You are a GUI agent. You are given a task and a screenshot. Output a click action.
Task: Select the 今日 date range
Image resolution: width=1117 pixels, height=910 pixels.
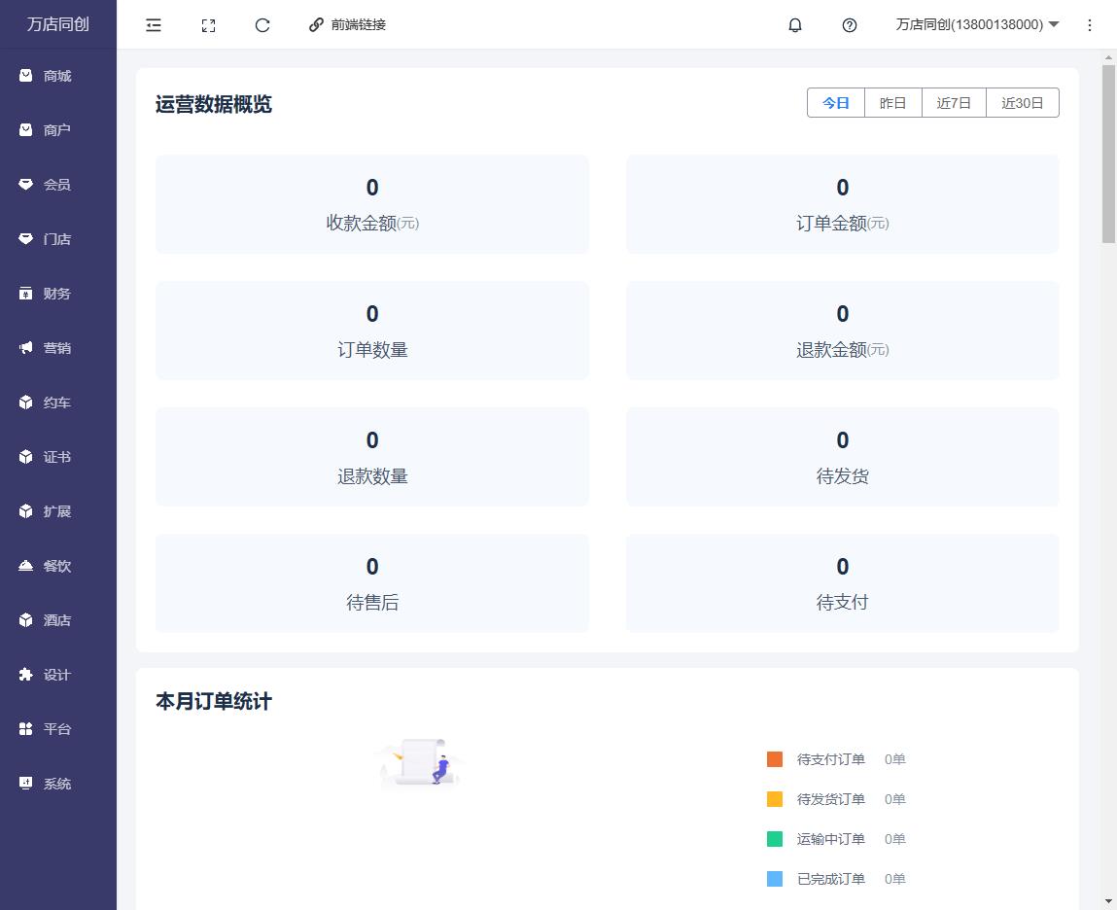coord(836,103)
